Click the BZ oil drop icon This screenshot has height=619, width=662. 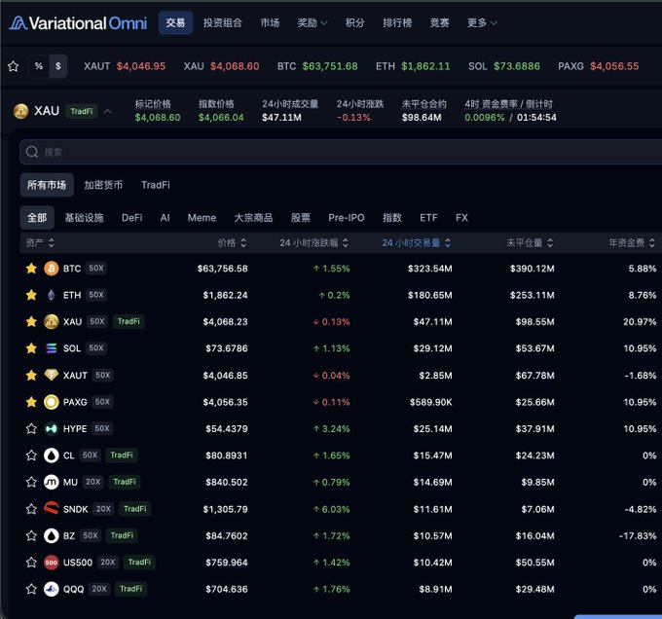click(51, 535)
